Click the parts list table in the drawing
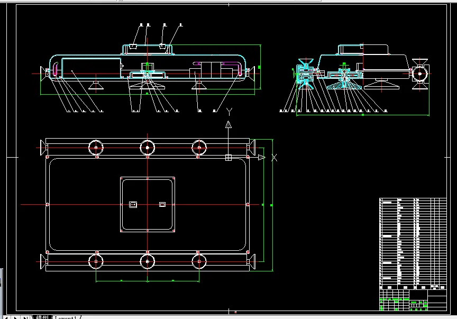The width and height of the screenshot is (457, 319). pyautogui.click(x=413, y=243)
